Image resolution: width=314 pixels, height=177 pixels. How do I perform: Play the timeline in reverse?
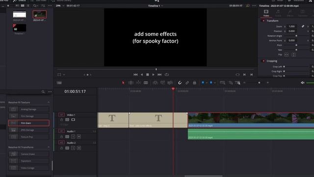click(x=142, y=75)
